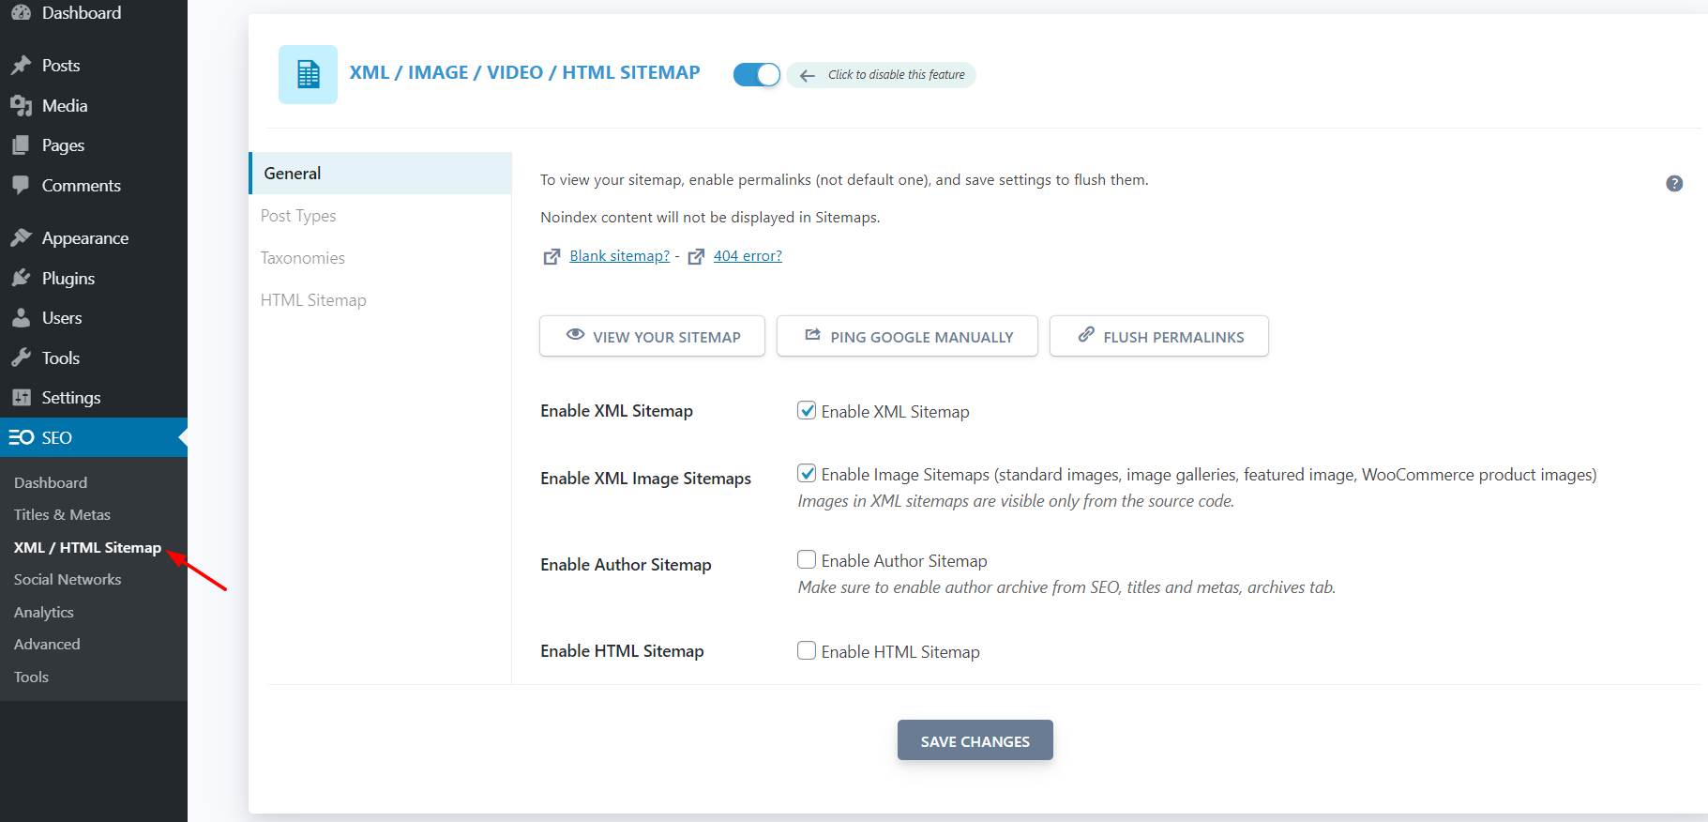
Task: Open the Appearance menu
Action: pos(94,237)
